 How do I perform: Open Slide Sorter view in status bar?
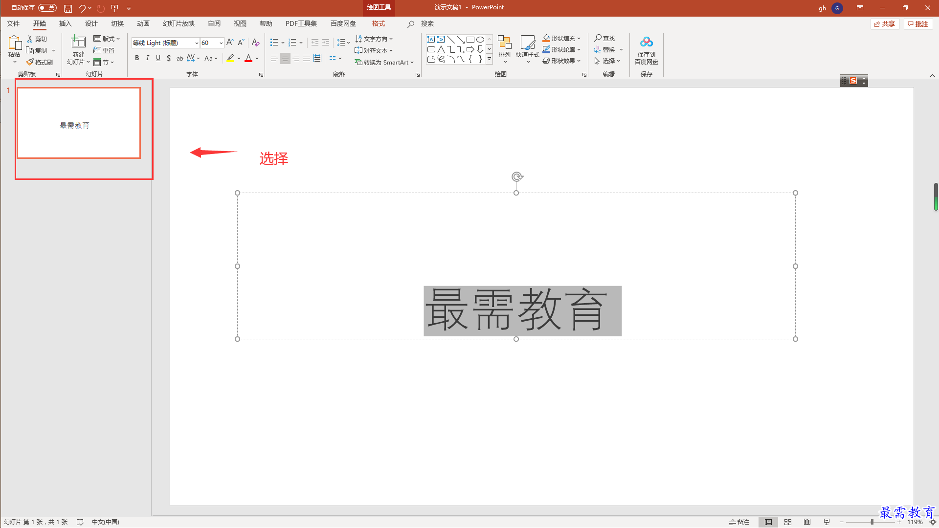pyautogui.click(x=788, y=522)
